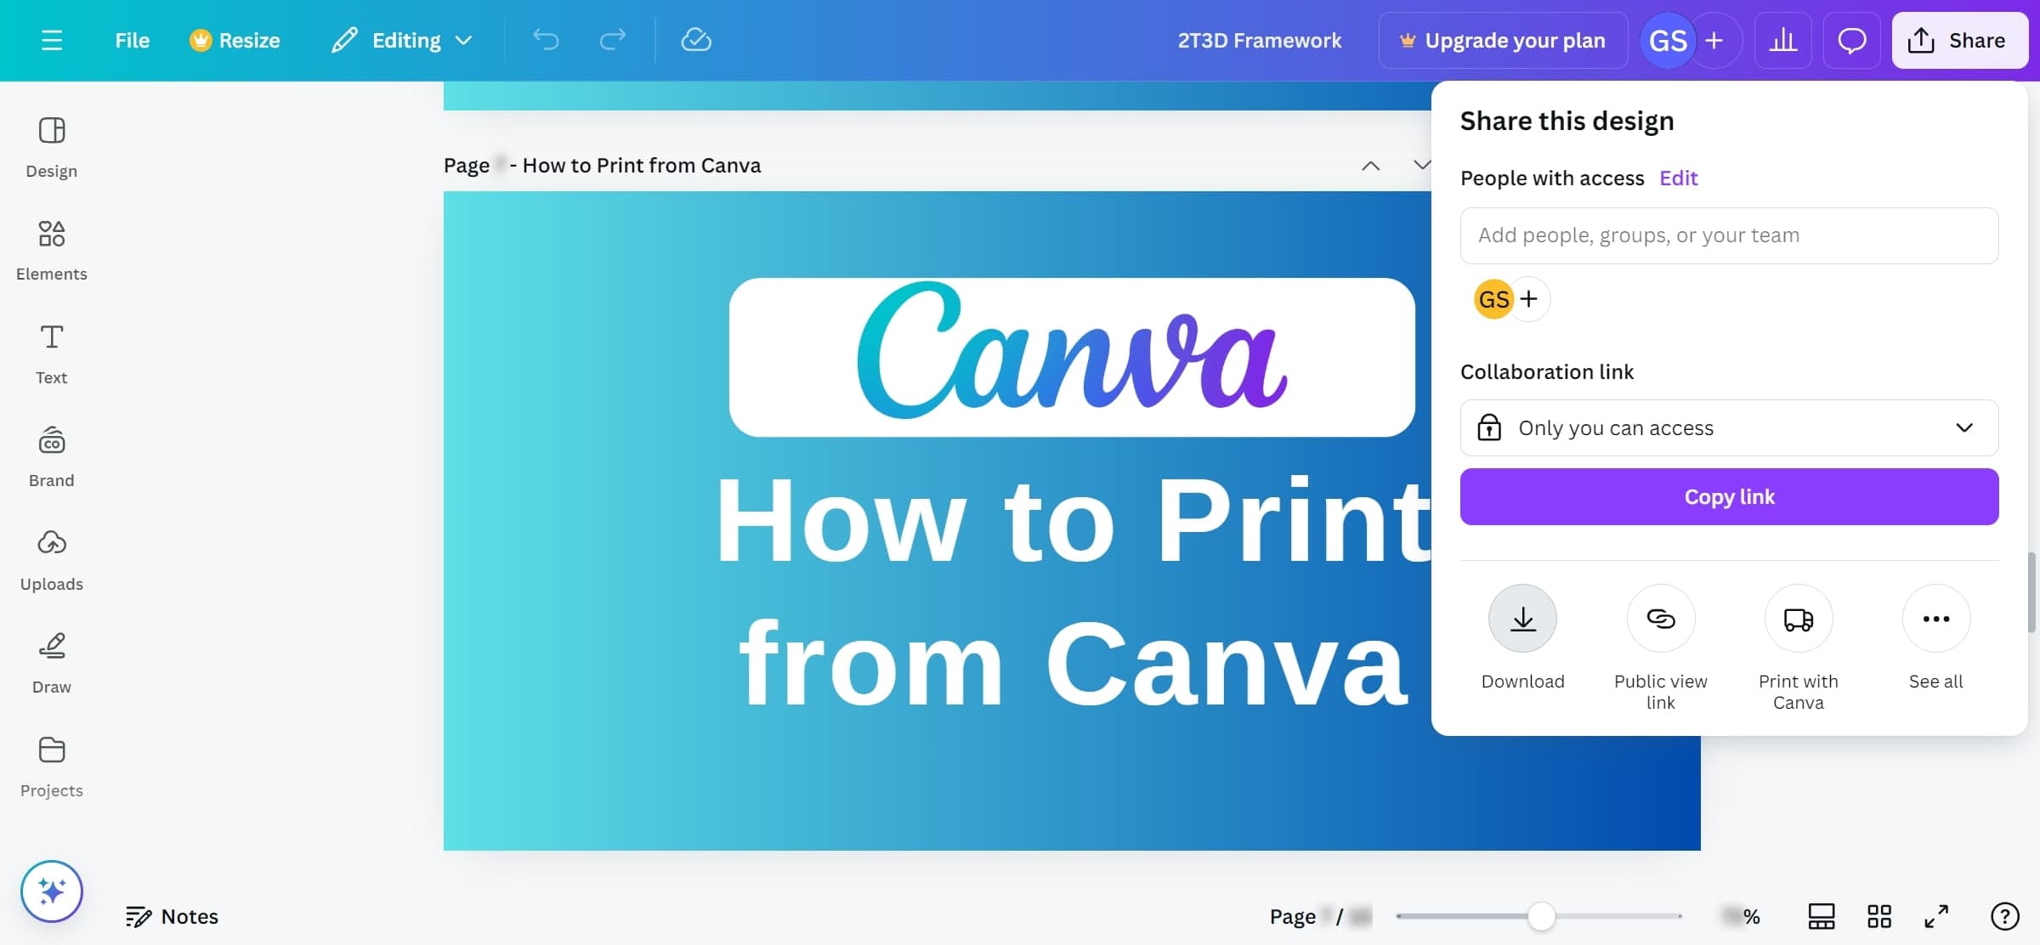Viewport: 2040px width, 945px height.
Task: Click the Copy link button
Action: (x=1729, y=496)
